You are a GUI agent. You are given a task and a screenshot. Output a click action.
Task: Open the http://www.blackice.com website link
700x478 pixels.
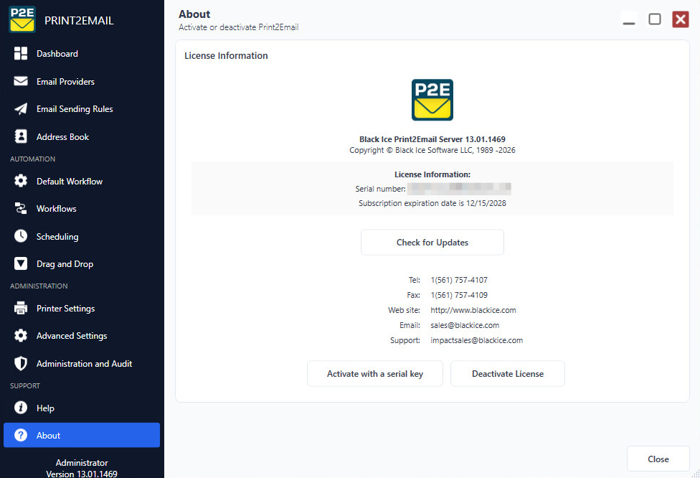pos(473,310)
